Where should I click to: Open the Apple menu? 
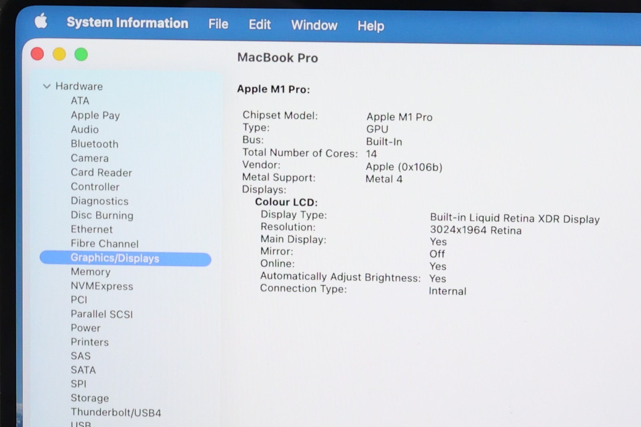pyautogui.click(x=41, y=21)
